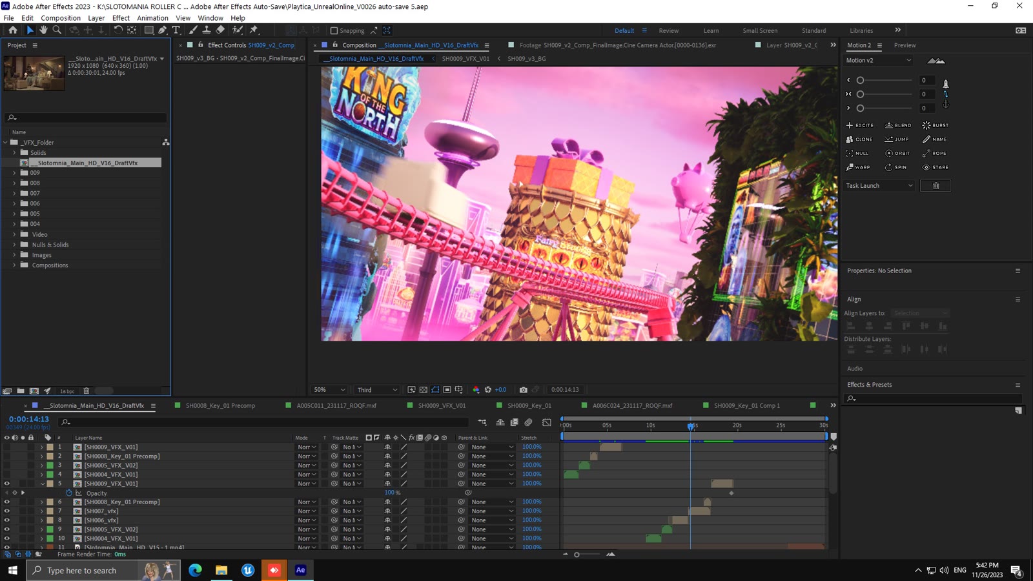Screen dimensions: 1033x581
Task: Select the Clone Stamp tool
Action: (207, 30)
